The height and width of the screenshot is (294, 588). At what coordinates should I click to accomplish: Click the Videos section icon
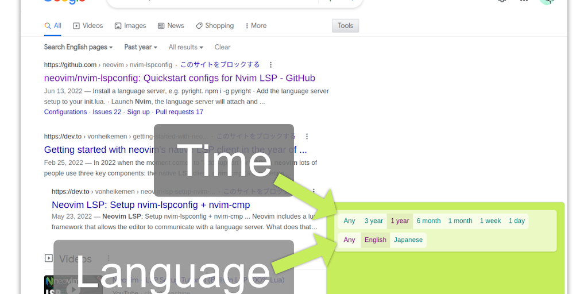[48, 258]
